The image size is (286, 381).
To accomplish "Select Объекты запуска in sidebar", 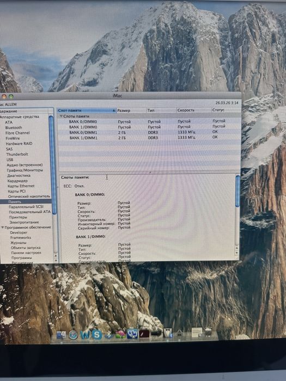I will [26, 248].
